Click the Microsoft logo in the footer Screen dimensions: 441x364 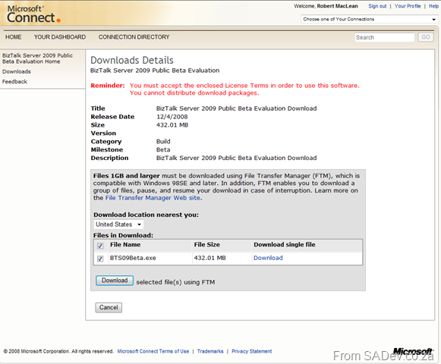[413, 351]
